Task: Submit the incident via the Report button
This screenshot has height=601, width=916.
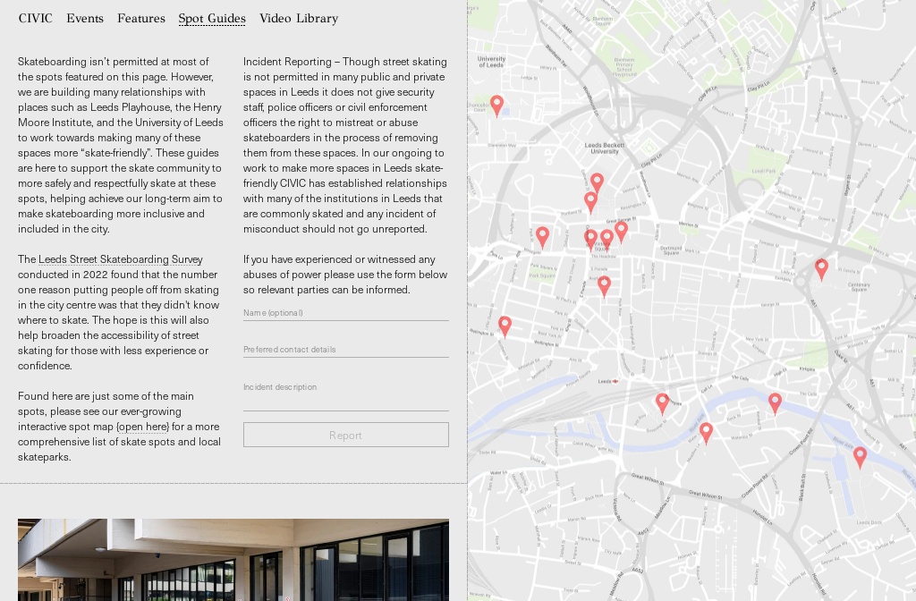Action: tap(346, 435)
